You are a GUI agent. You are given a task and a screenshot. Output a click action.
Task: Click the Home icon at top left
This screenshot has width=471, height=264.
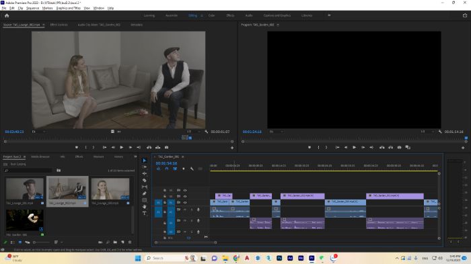7,15
